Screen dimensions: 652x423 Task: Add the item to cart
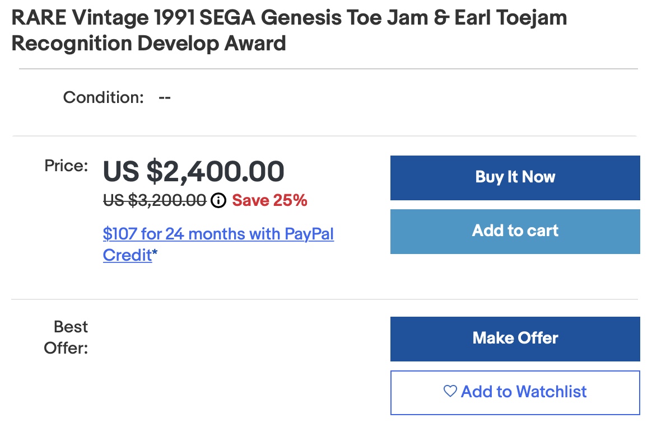click(515, 231)
